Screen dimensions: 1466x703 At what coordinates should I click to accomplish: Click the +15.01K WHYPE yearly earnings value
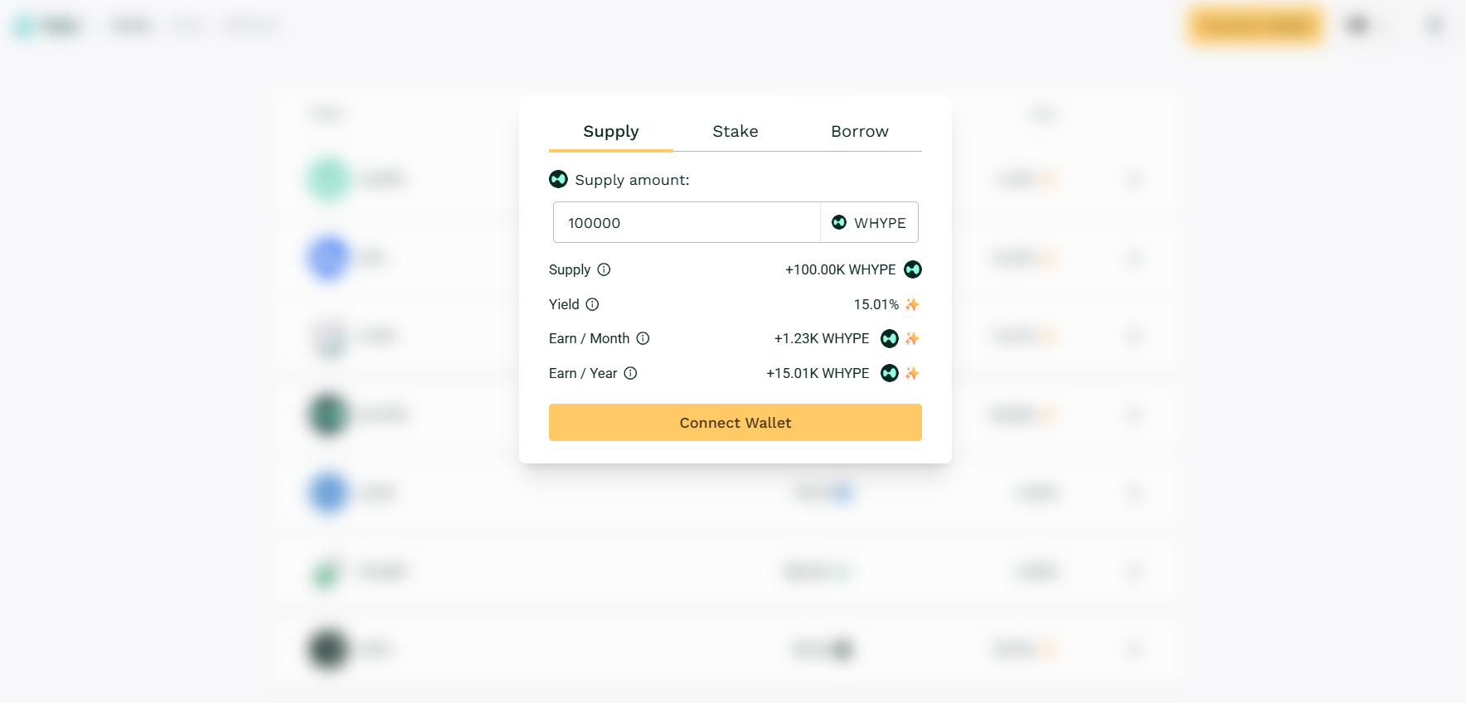[x=818, y=373]
